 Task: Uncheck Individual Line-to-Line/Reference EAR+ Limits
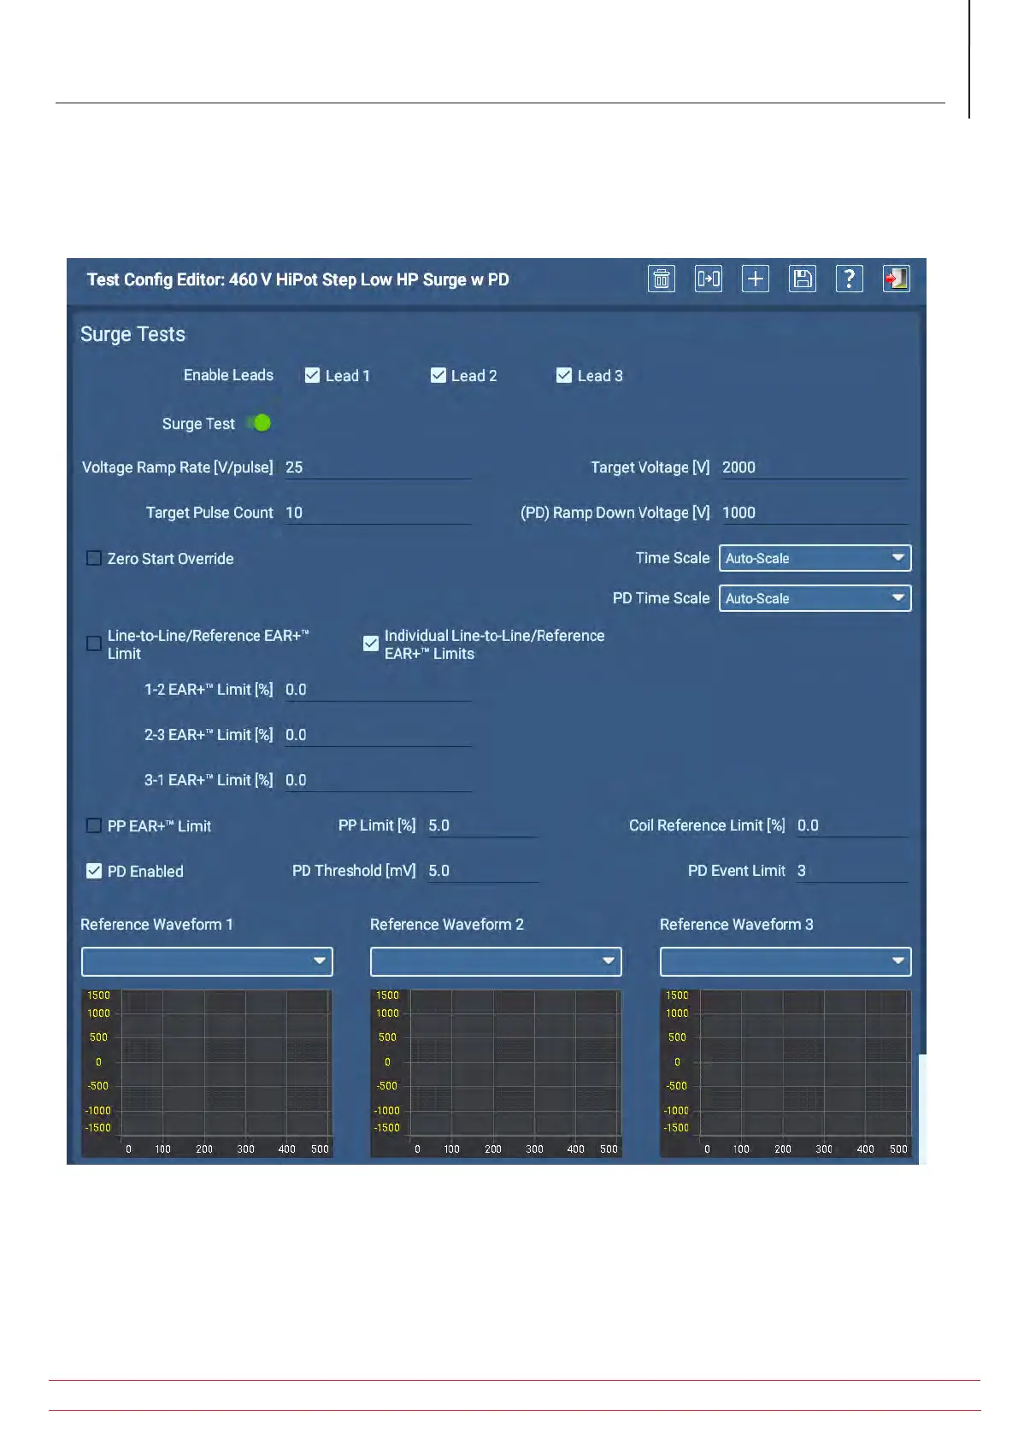point(371,643)
